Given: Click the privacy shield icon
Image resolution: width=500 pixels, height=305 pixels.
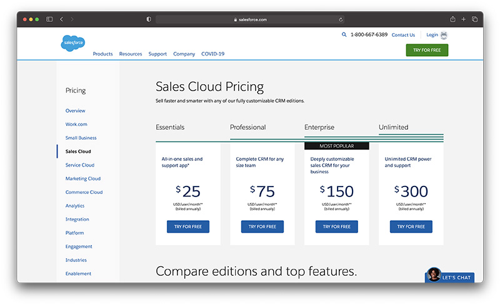Looking at the screenshot, I should pyautogui.click(x=148, y=19).
